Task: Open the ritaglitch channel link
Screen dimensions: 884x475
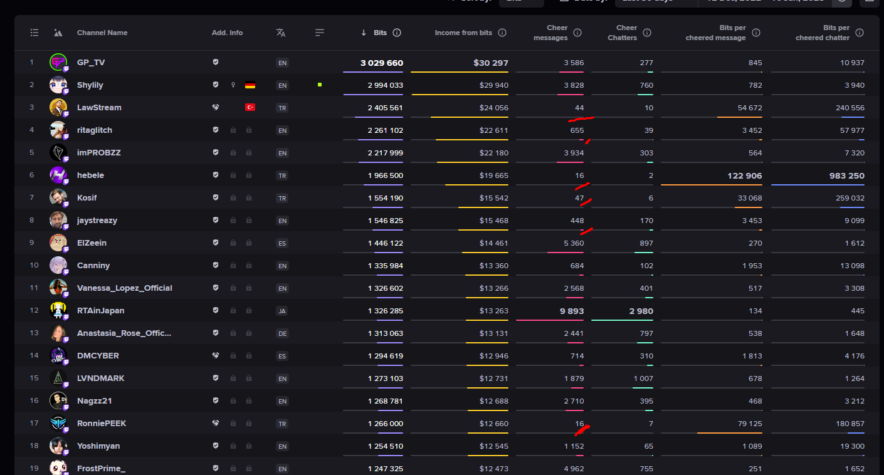Action: pyautogui.click(x=95, y=130)
